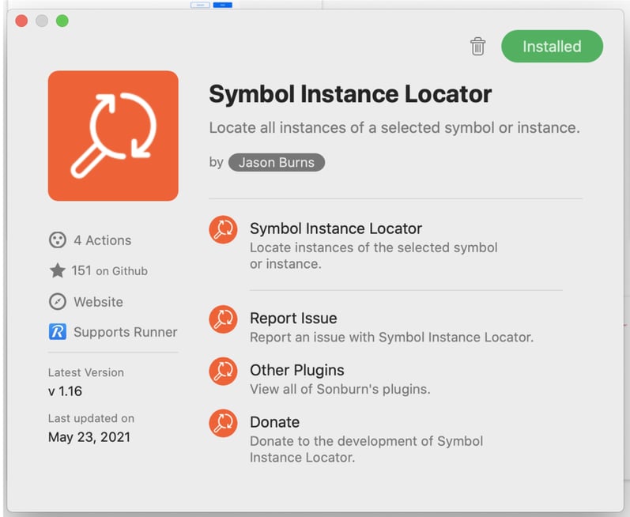Choose the Donate action
The height and width of the screenshot is (517, 630).
tap(274, 422)
